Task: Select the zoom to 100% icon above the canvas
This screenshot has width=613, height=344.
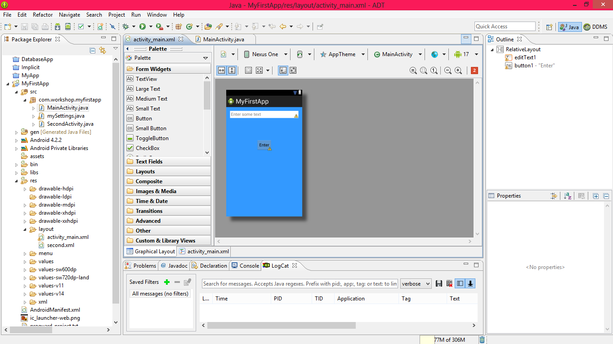Action: [x=433, y=70]
